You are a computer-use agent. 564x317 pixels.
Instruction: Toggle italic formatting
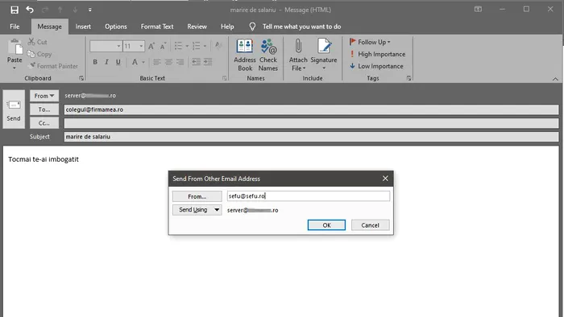[x=106, y=62]
